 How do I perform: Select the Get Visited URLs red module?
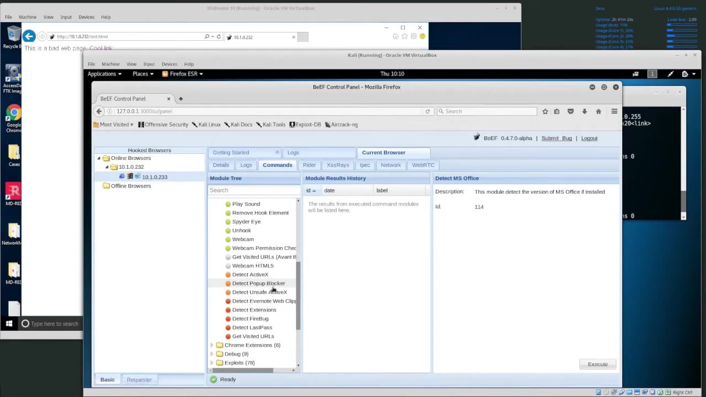tap(253, 336)
